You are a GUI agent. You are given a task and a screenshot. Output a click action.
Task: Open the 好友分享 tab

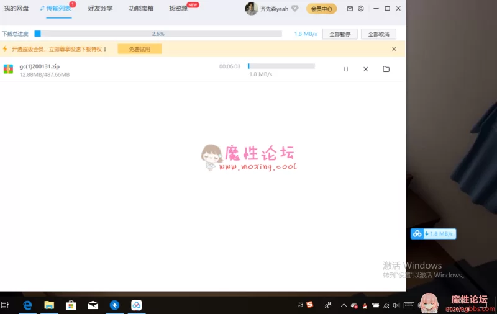pos(100,8)
